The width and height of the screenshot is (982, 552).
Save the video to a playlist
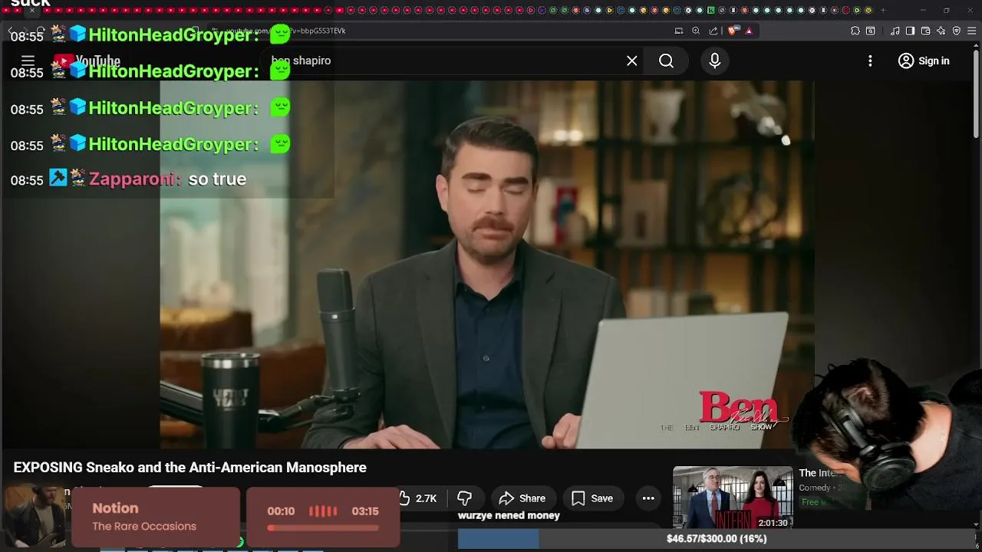592,498
